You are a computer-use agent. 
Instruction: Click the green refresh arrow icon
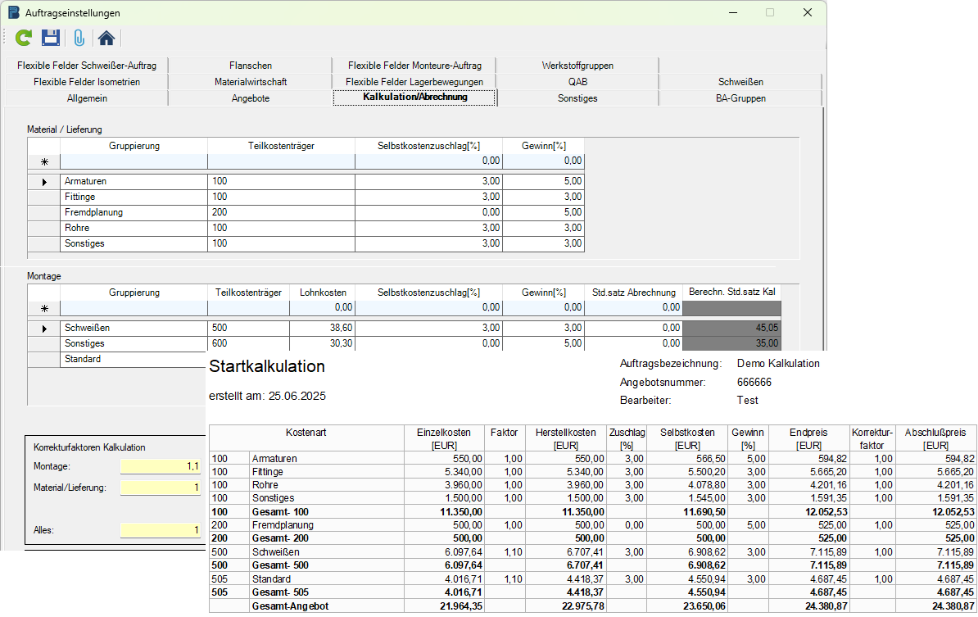tap(24, 37)
